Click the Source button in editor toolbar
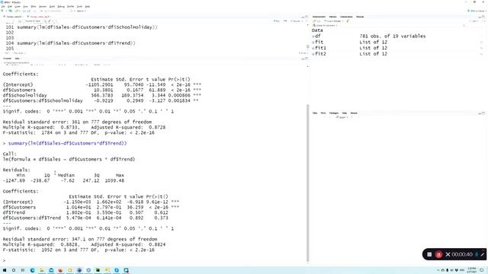 [295, 21]
